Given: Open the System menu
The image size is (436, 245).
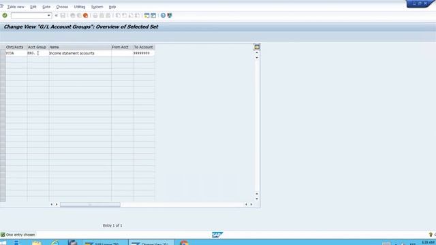Looking at the screenshot, I should coord(97,7).
